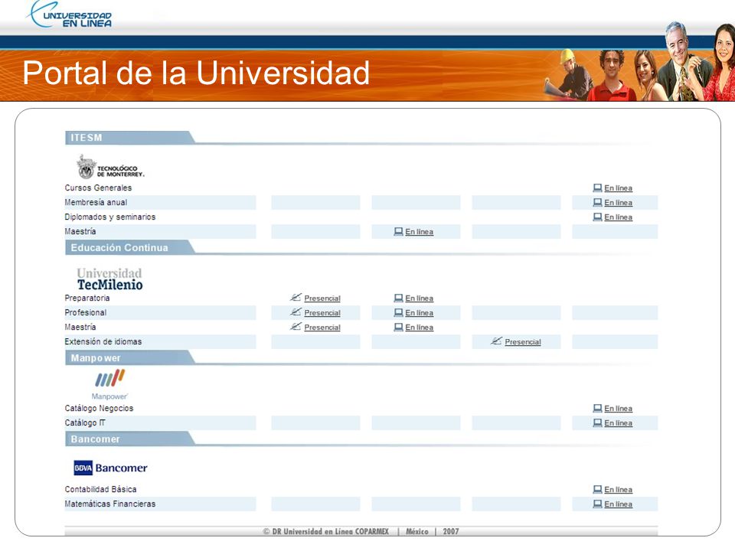The image size is (735, 551).
Task: Click the pencil icon in Profesional row
Action: click(296, 312)
